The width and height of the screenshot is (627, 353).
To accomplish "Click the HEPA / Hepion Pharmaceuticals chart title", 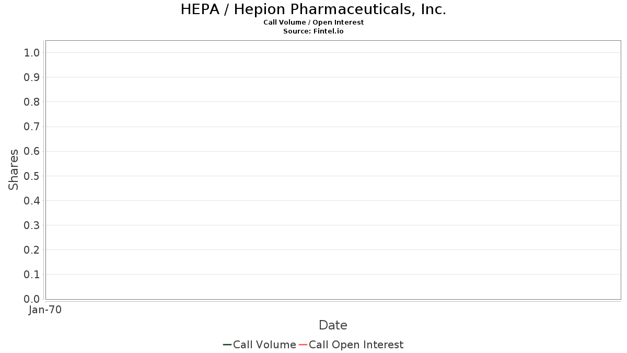I will (313, 9).
